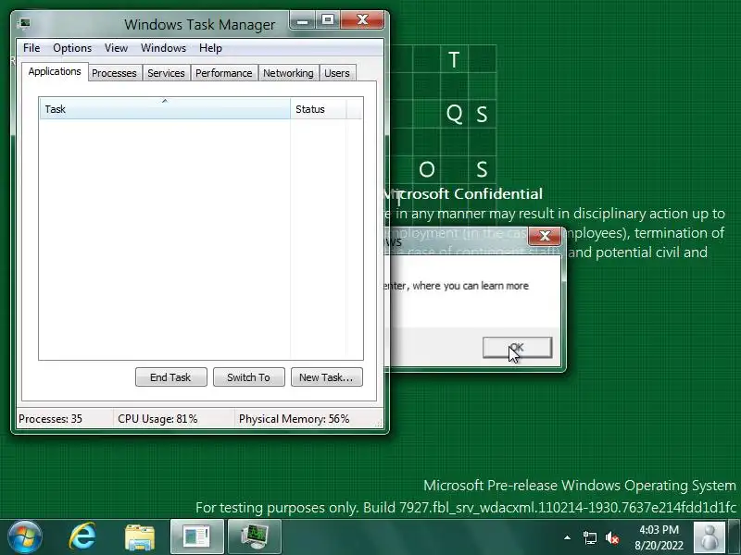The width and height of the screenshot is (741, 555).
Task: Close the Windows Task Manager window
Action: click(362, 20)
